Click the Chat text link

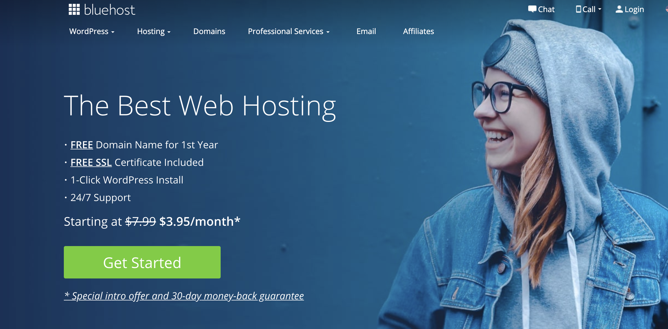(x=546, y=9)
